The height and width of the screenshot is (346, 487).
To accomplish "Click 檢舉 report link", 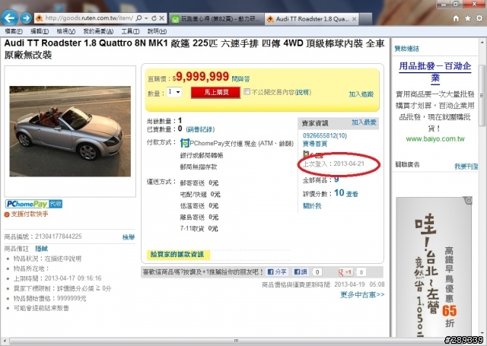I will tap(129, 237).
